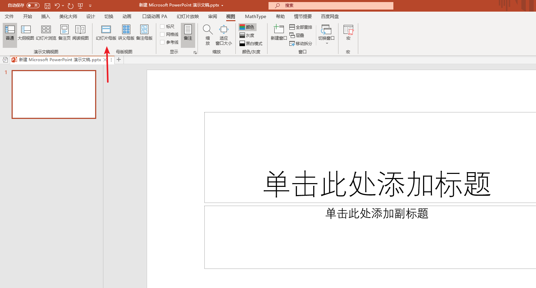Click the document list icon left of file tab

[x=5, y=60]
